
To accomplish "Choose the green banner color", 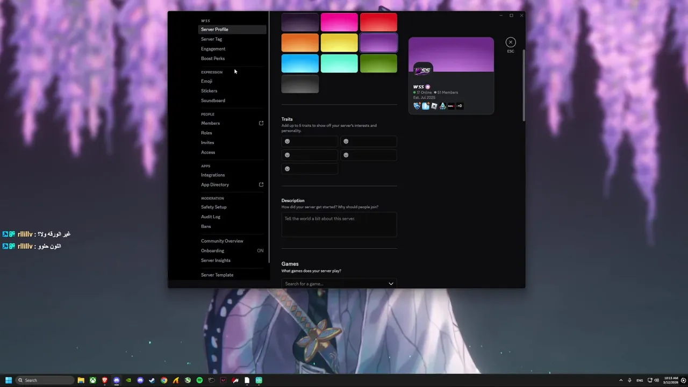I will [378, 63].
